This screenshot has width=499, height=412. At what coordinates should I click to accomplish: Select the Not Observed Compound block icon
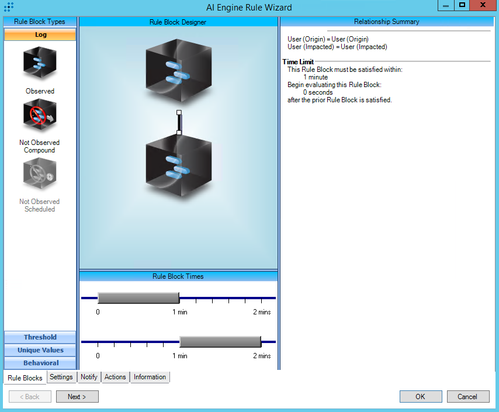click(40, 116)
